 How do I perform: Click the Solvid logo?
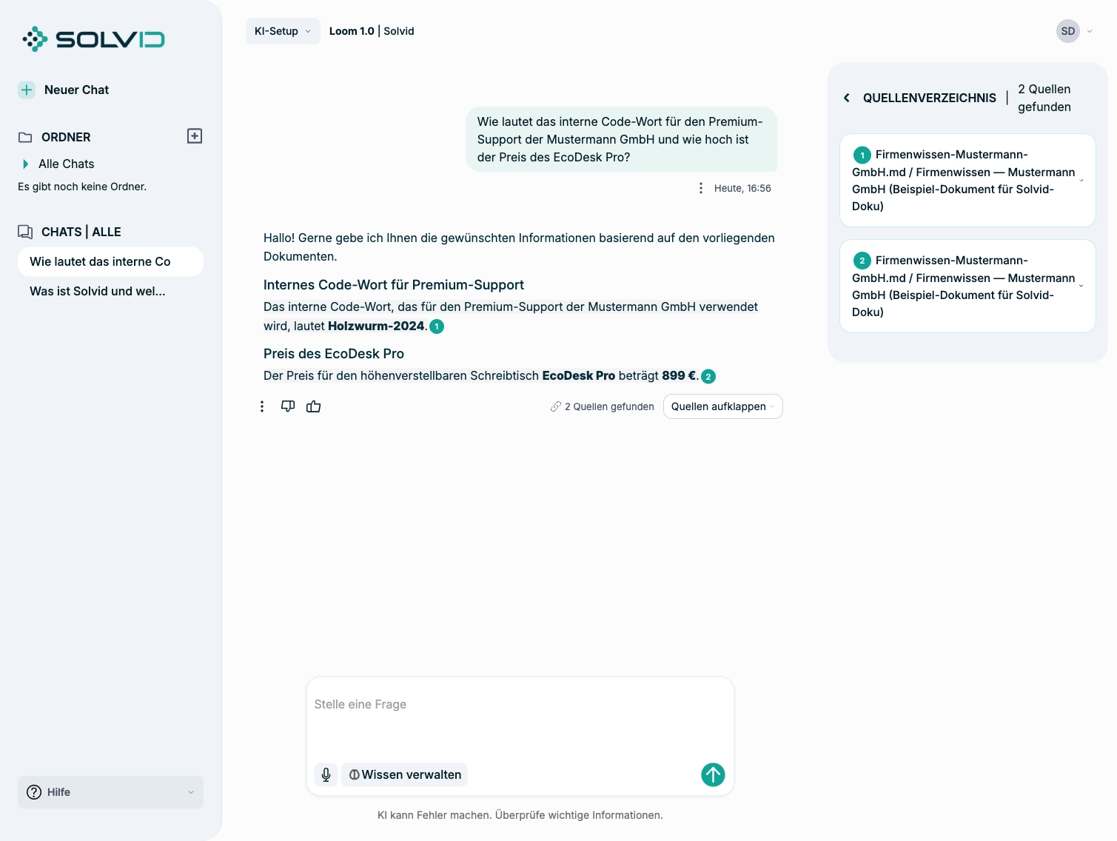(93, 39)
